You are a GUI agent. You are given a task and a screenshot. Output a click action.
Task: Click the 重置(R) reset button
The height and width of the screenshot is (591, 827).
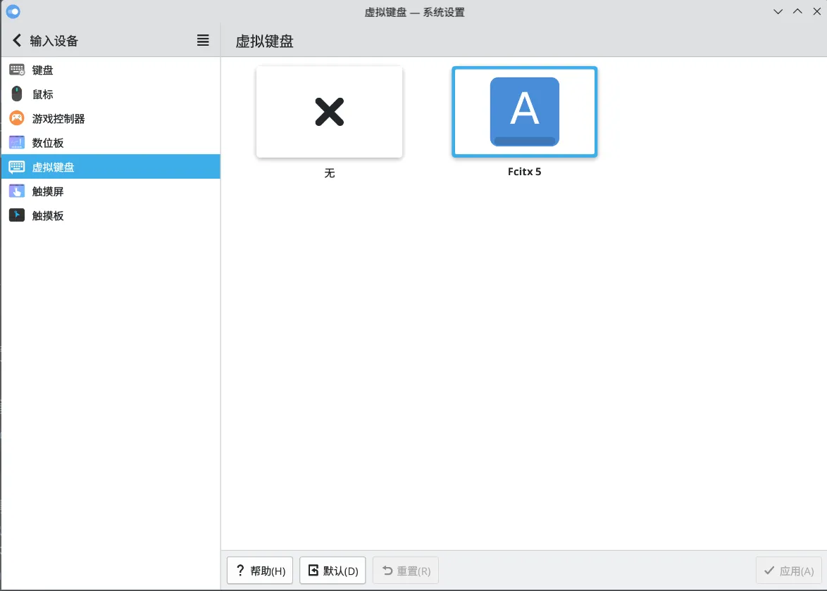pos(406,571)
